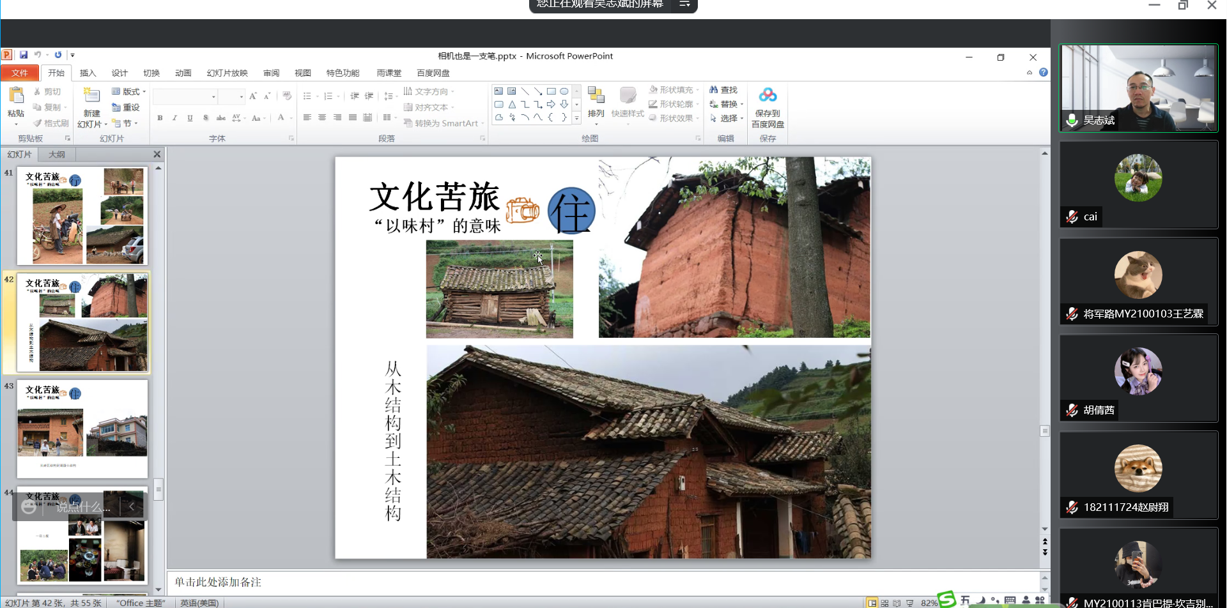Switch to Slide Sorter view in status bar

tap(884, 603)
